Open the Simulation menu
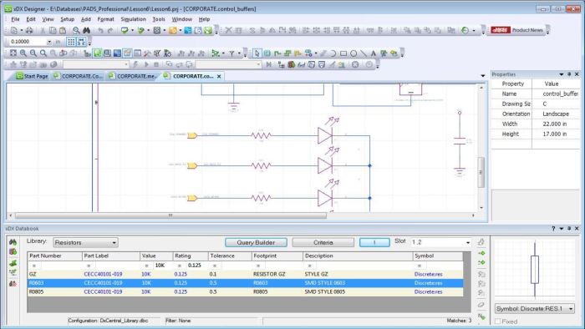The height and width of the screenshot is (329, 585). [x=133, y=19]
